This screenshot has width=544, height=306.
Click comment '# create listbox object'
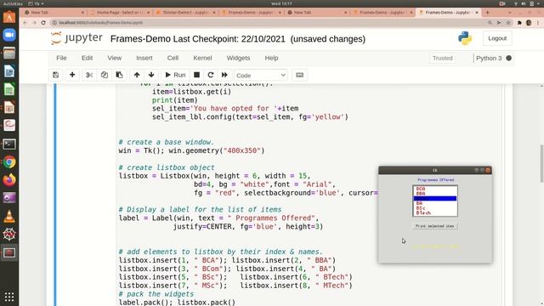coord(167,167)
